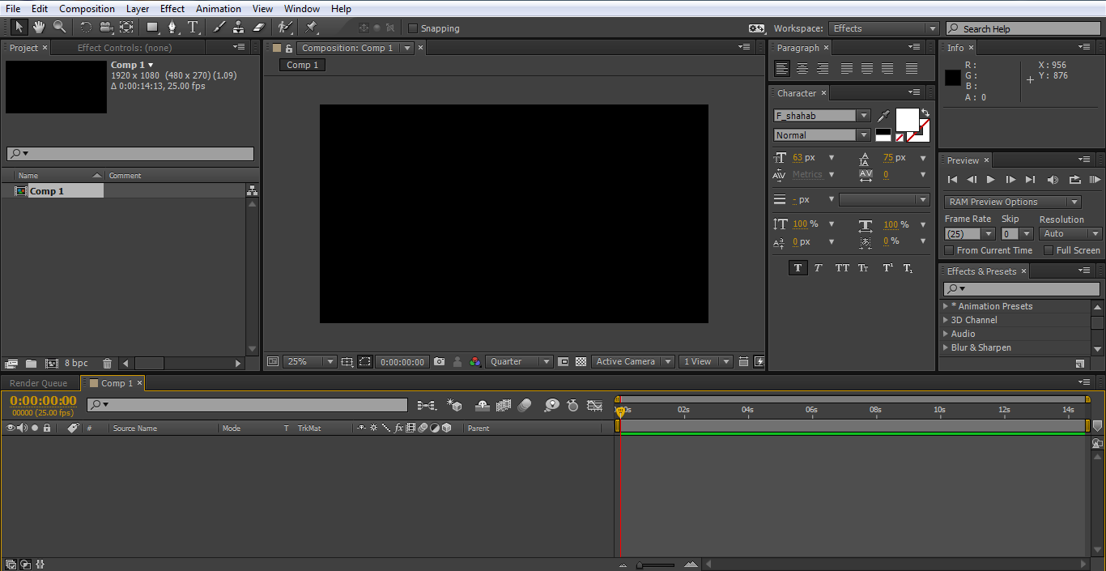Toggle Faux Italic in the Character panel
The width and height of the screenshot is (1106, 571).
point(819,268)
